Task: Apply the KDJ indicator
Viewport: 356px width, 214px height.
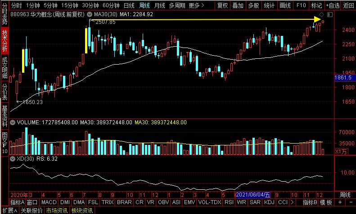Action: 269,202
